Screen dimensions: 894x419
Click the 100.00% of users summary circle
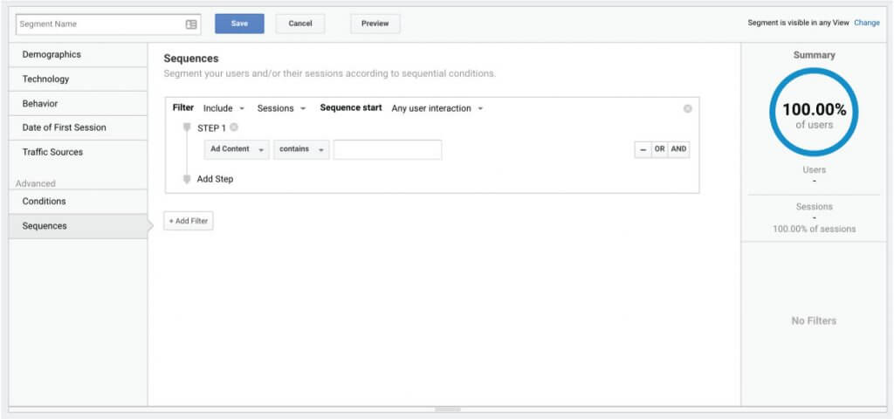coord(814,113)
